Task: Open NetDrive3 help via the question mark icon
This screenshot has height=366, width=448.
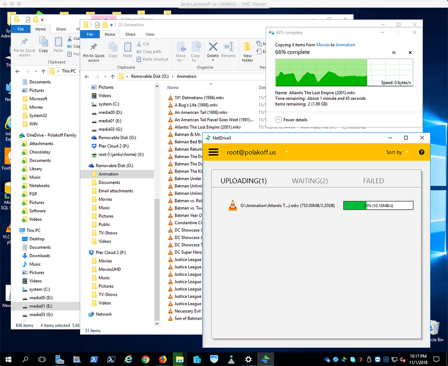Action: click(420, 152)
